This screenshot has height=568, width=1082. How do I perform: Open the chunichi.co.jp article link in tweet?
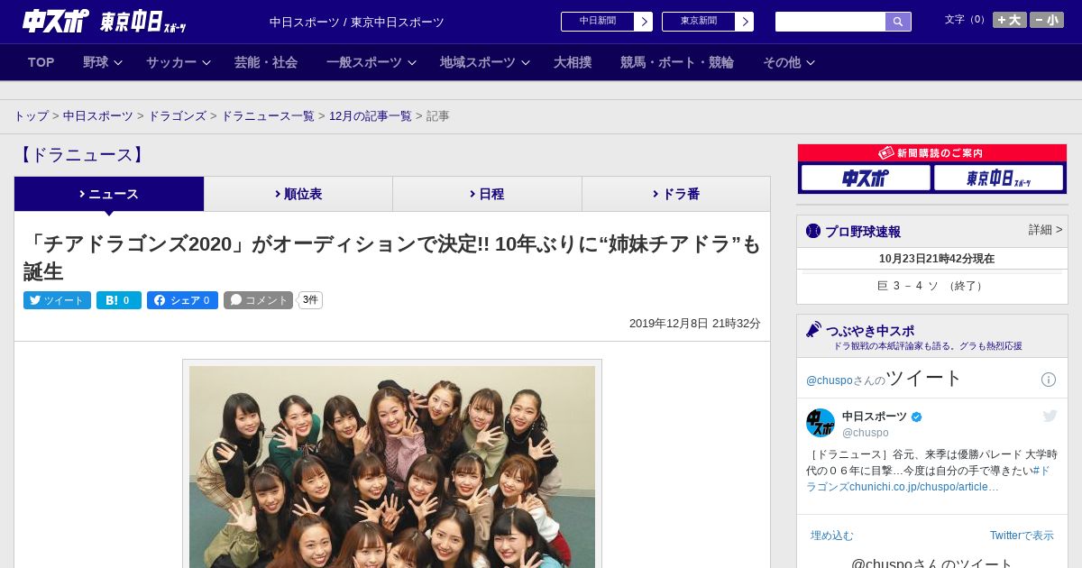click(x=924, y=487)
